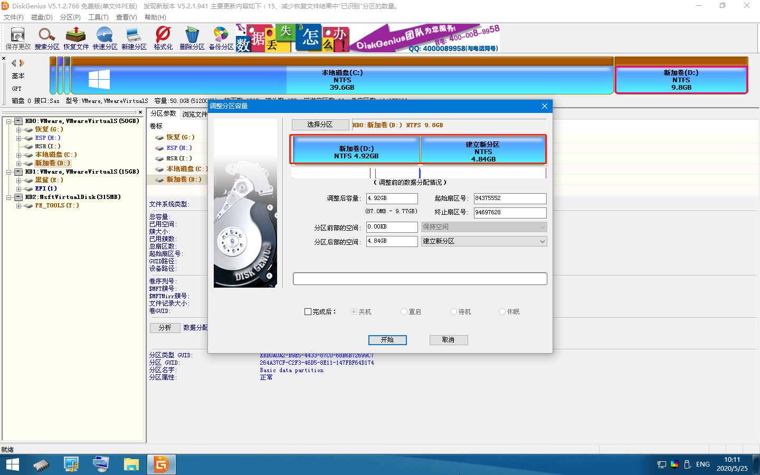The width and height of the screenshot is (760, 475).
Task: Expand the ESP(H:) node in disk tree
Action: [x=18, y=138]
